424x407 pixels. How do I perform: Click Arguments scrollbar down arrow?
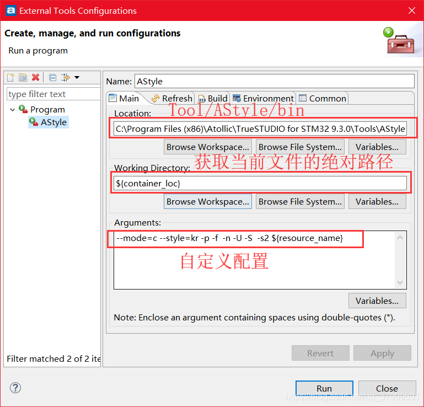point(400,282)
